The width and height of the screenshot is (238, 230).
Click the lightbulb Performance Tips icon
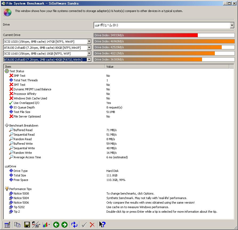(7, 188)
